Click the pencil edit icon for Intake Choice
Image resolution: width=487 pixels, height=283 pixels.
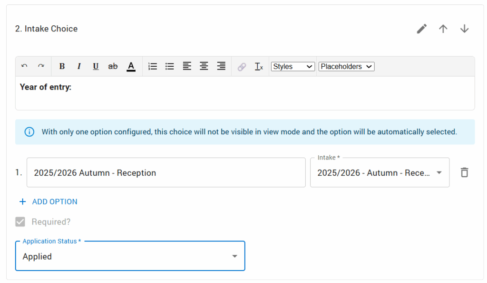(x=421, y=29)
